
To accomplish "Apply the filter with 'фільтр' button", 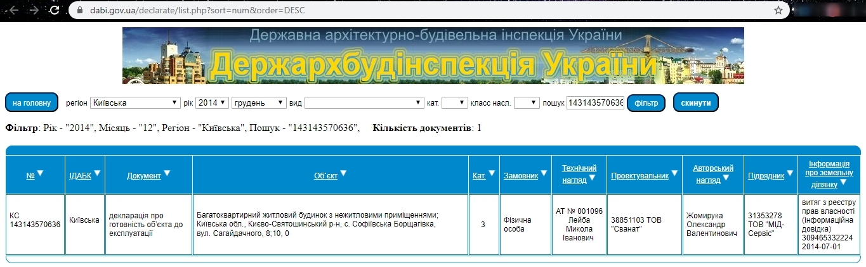I will click(646, 102).
